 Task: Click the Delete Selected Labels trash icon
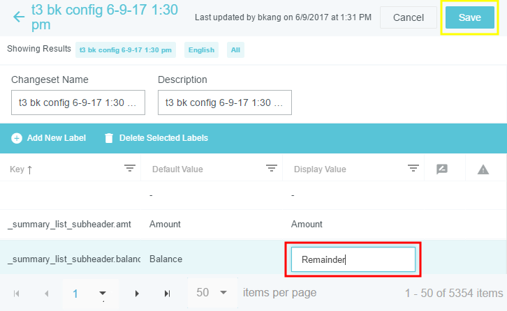point(109,138)
